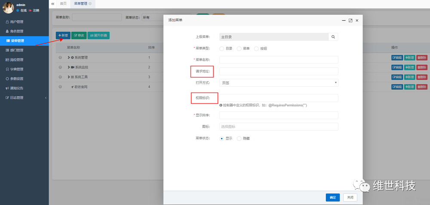Select the 菜单 menu type radio

(239, 49)
